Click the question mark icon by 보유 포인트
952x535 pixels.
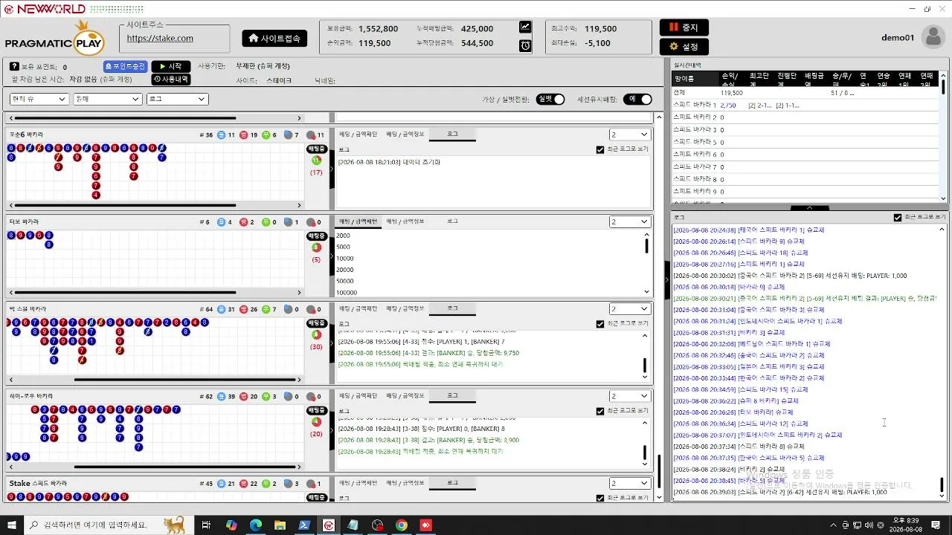click(x=14, y=67)
